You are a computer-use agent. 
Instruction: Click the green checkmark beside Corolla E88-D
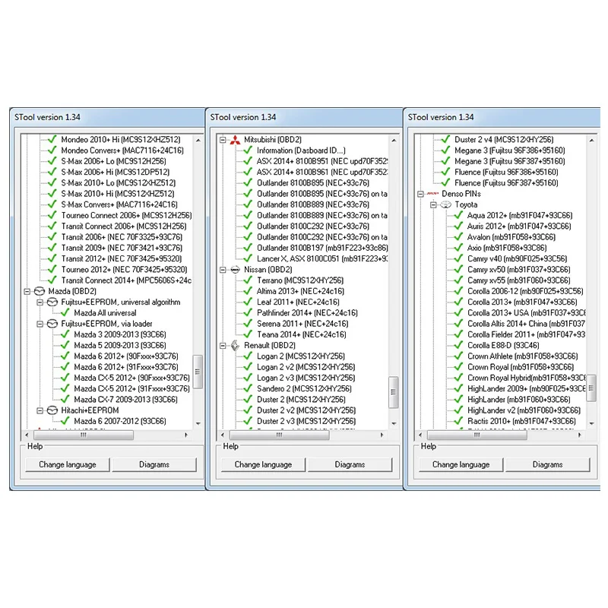click(458, 345)
